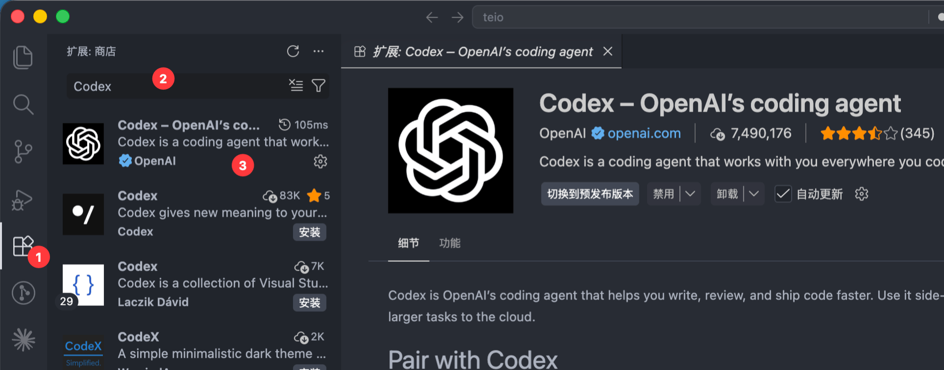Toggle the 自动更新 checkbox
The height and width of the screenshot is (370, 944).
coord(783,194)
